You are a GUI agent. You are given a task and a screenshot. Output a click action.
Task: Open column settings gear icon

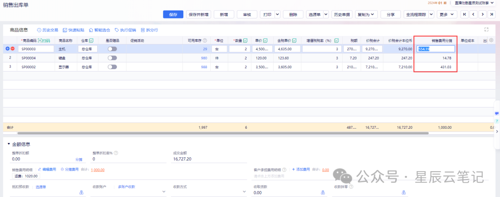tap(491, 41)
